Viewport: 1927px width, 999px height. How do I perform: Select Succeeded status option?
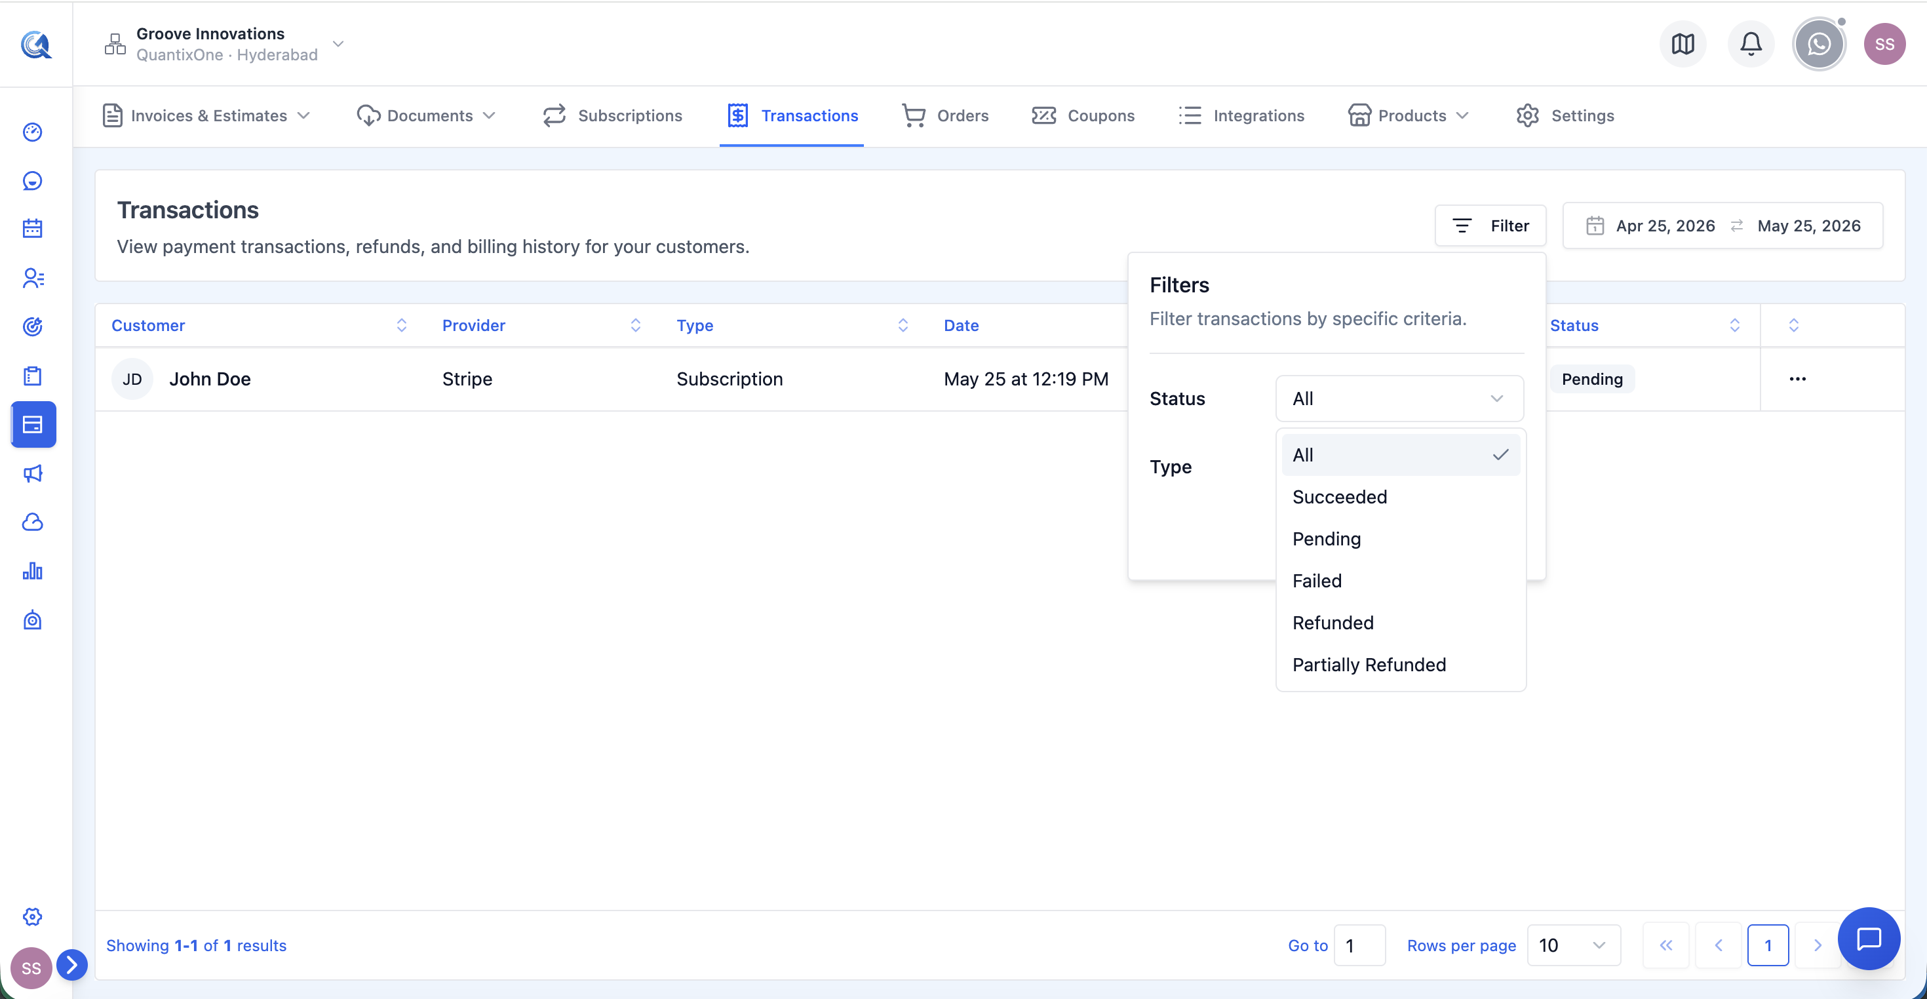(x=1401, y=496)
